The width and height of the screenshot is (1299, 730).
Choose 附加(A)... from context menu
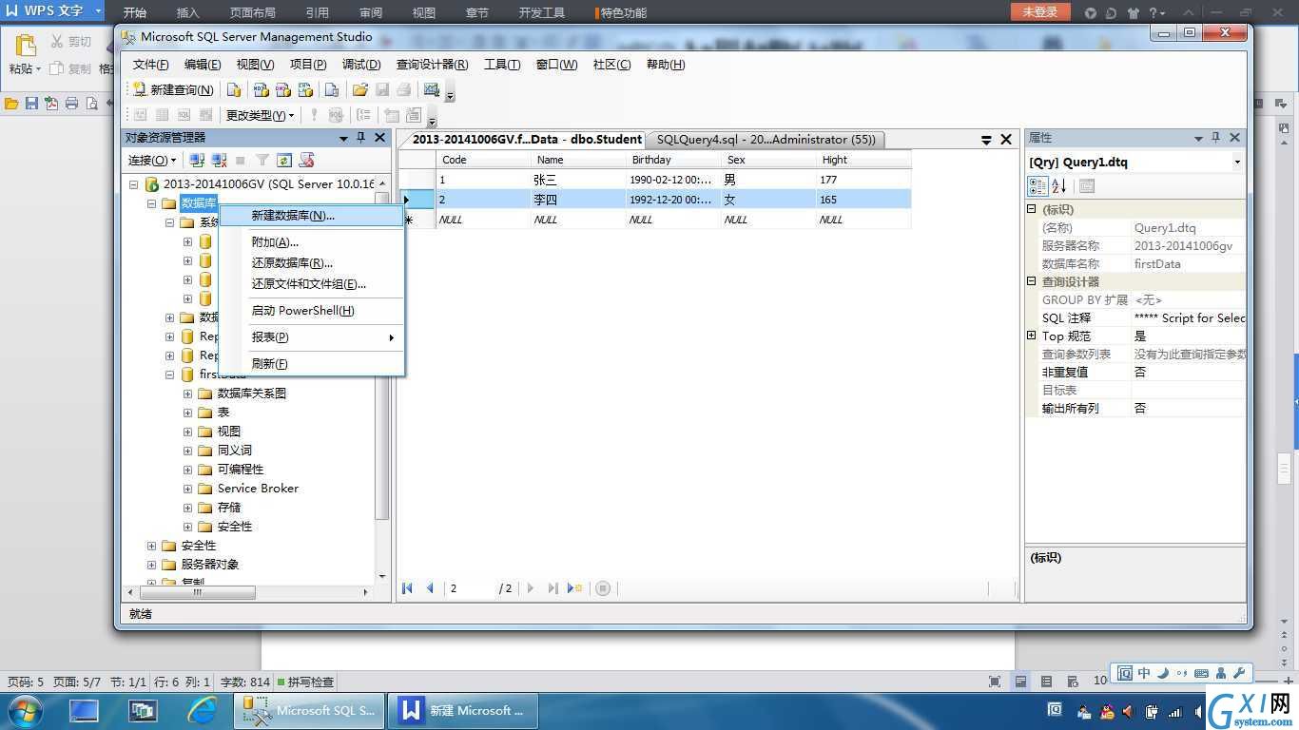[312, 242]
